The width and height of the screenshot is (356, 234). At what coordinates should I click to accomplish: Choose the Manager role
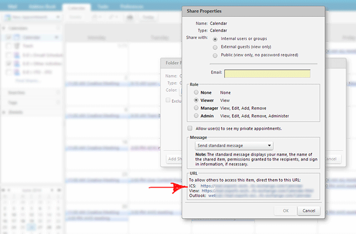(x=196, y=108)
